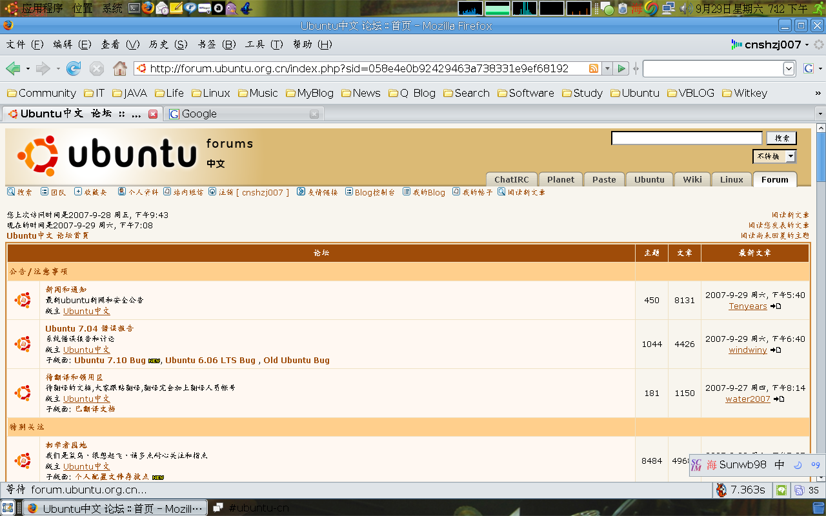Image resolution: width=826 pixels, height=516 pixels.
Task: Launch Pidgin messenger from the top panel
Action: tap(232, 8)
